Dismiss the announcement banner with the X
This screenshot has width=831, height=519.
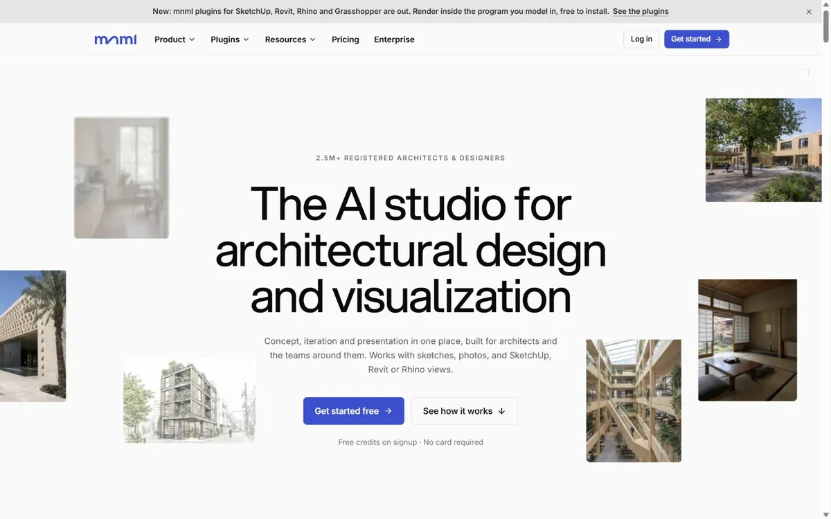pyautogui.click(x=809, y=12)
